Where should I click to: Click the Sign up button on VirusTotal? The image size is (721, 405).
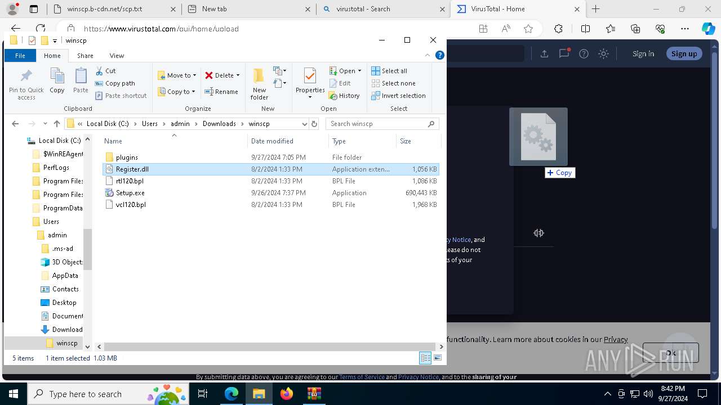pos(684,53)
